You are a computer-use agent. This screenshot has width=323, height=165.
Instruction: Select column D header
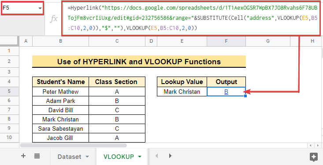(x=152, y=41)
